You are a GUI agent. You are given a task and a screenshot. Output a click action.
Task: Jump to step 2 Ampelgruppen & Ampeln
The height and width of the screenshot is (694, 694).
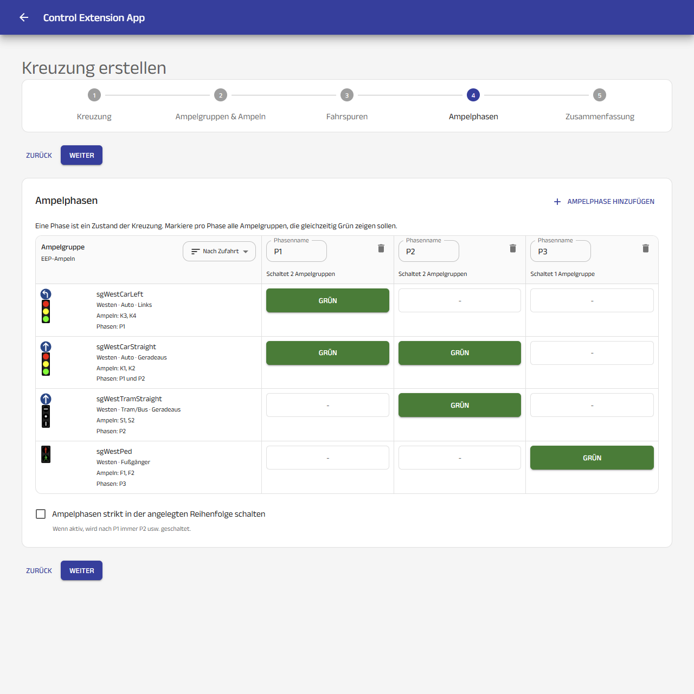[221, 106]
